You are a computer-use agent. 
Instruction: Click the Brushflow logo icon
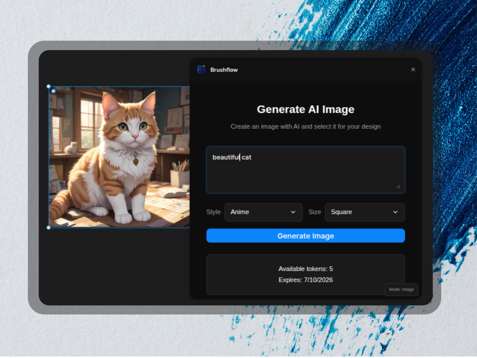(201, 70)
